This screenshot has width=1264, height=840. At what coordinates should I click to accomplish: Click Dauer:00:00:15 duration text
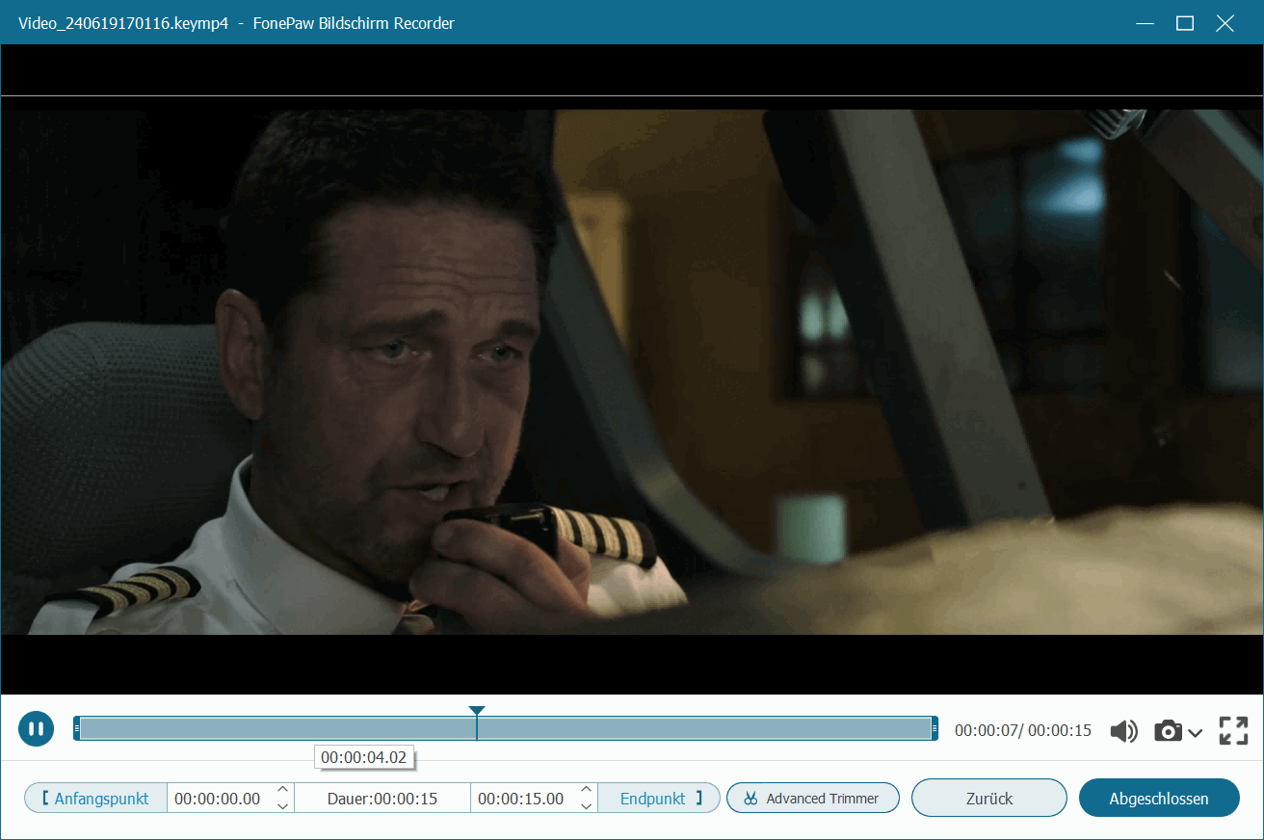coord(382,799)
